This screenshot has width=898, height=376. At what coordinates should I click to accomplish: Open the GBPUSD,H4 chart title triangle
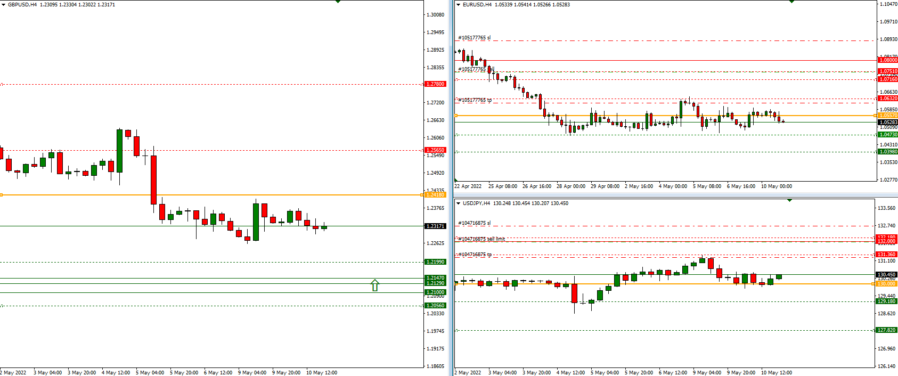pos(3,5)
